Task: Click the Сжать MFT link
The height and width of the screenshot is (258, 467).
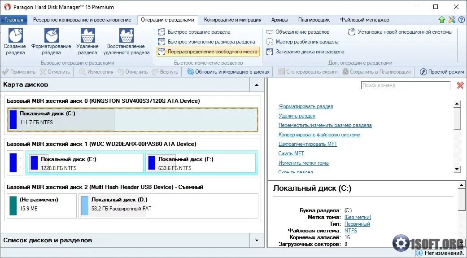Action: 291,153
